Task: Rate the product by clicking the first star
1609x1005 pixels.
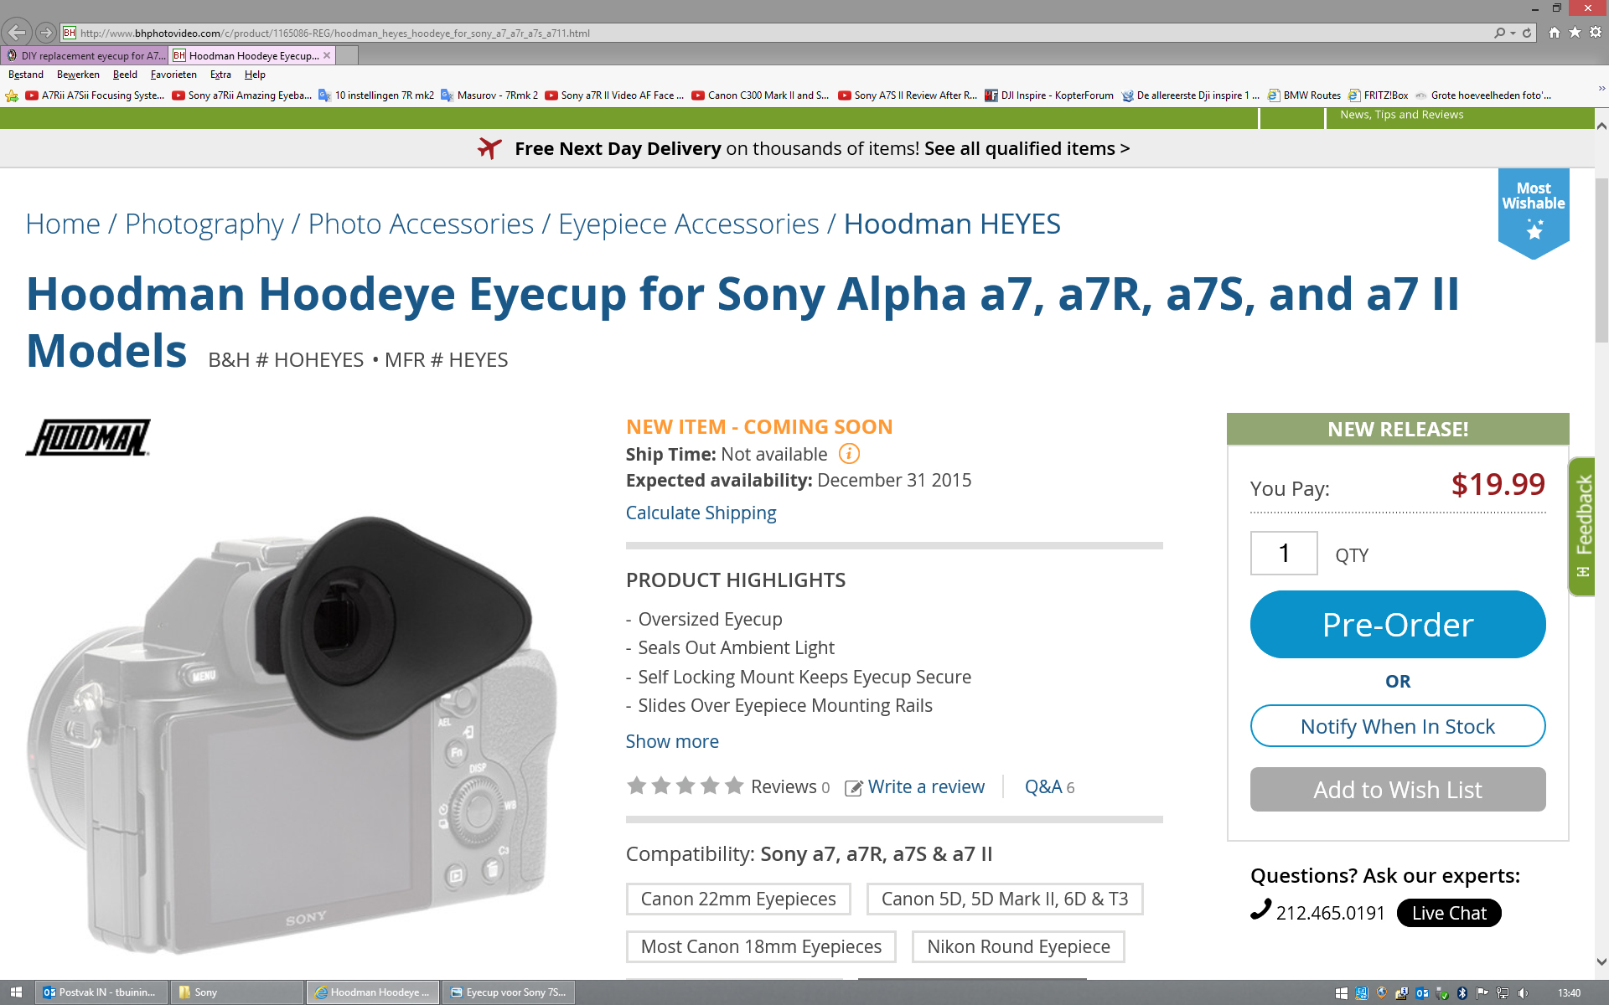Action: [x=637, y=786]
